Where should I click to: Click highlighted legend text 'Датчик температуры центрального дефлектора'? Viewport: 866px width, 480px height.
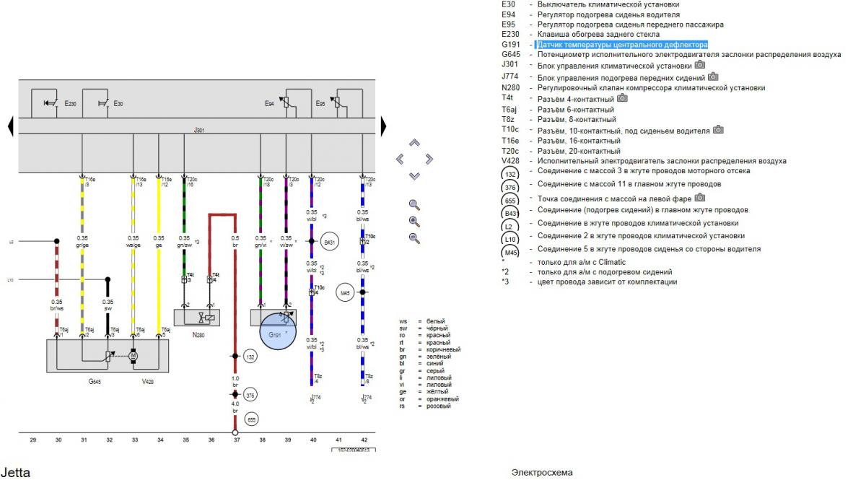[622, 45]
